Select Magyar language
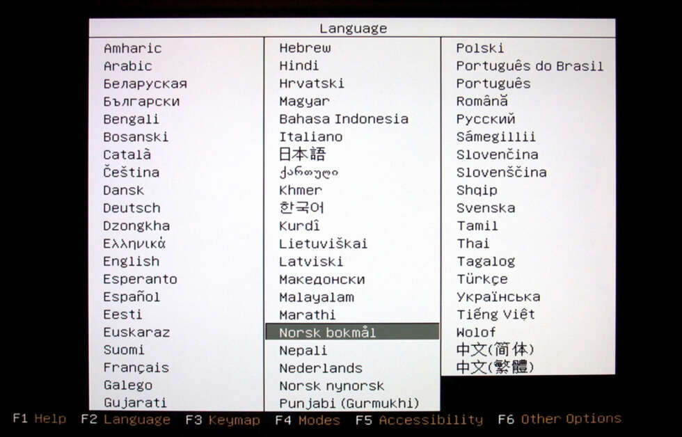The height and width of the screenshot is (437, 682). pyautogui.click(x=305, y=102)
